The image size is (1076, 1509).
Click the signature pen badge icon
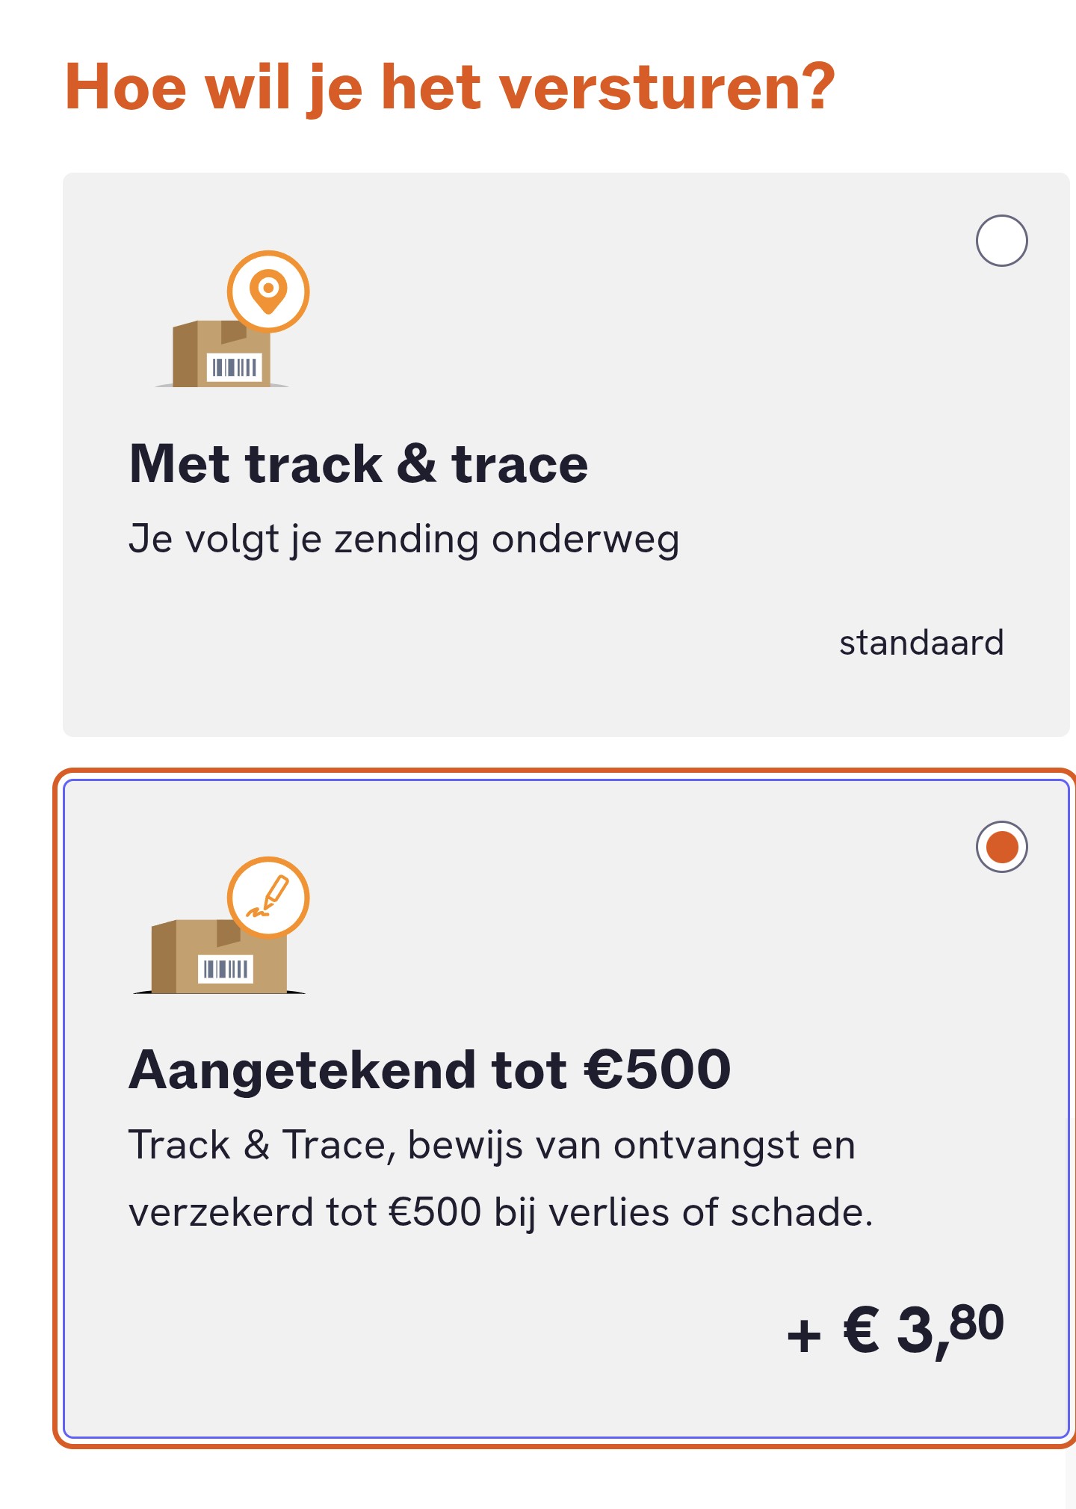(268, 897)
